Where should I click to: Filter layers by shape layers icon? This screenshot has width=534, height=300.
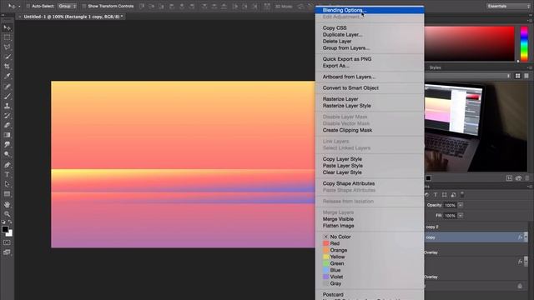tap(444, 194)
